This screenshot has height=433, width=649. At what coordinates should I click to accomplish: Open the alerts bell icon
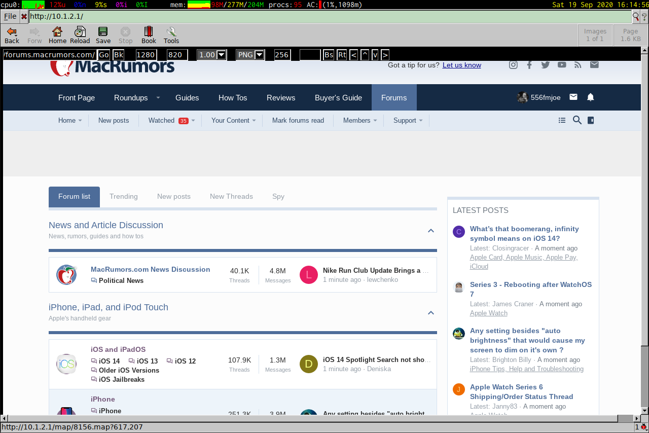tap(590, 97)
